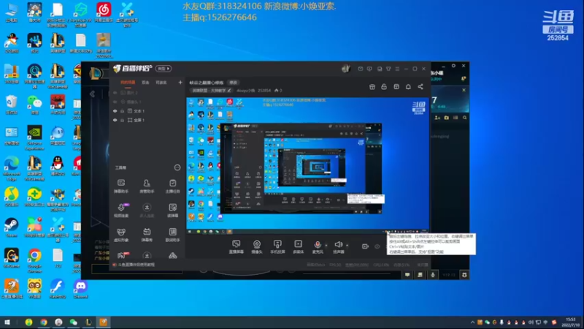Click the speaker icon in bottom toolbar

tap(338, 246)
